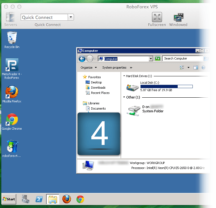Click the Start button
Screen dimensions: 216x208
coord(9,199)
